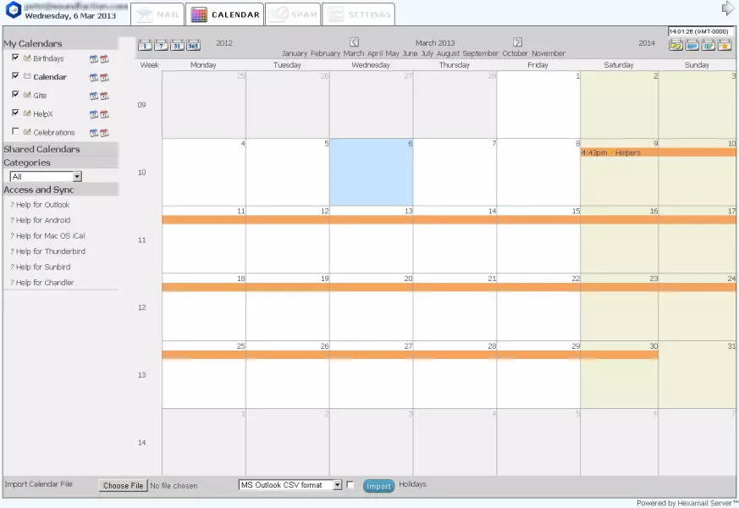Image resolution: width=739 pixels, height=508 pixels.
Task: Switch to 7-day week view icon
Action: click(161, 45)
